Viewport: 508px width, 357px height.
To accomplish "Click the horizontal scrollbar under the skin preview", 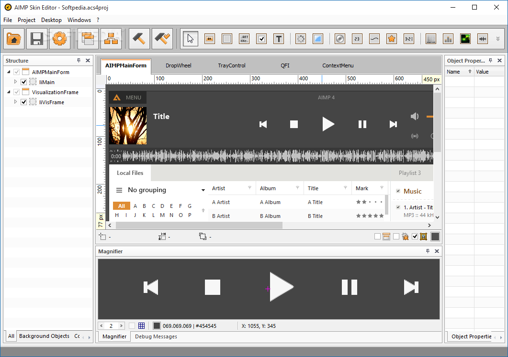I will [x=199, y=226].
